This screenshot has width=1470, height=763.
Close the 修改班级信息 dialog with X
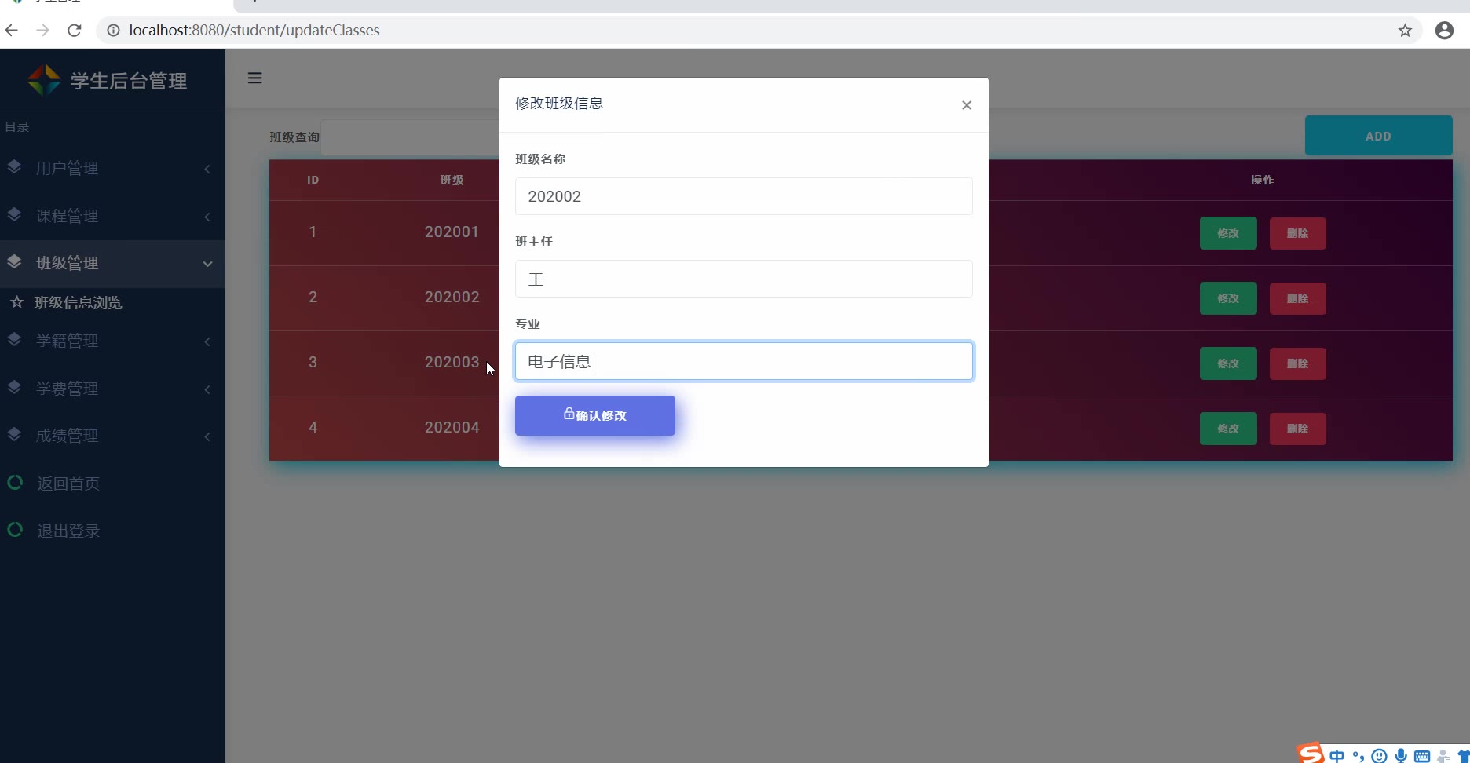pyautogui.click(x=967, y=105)
